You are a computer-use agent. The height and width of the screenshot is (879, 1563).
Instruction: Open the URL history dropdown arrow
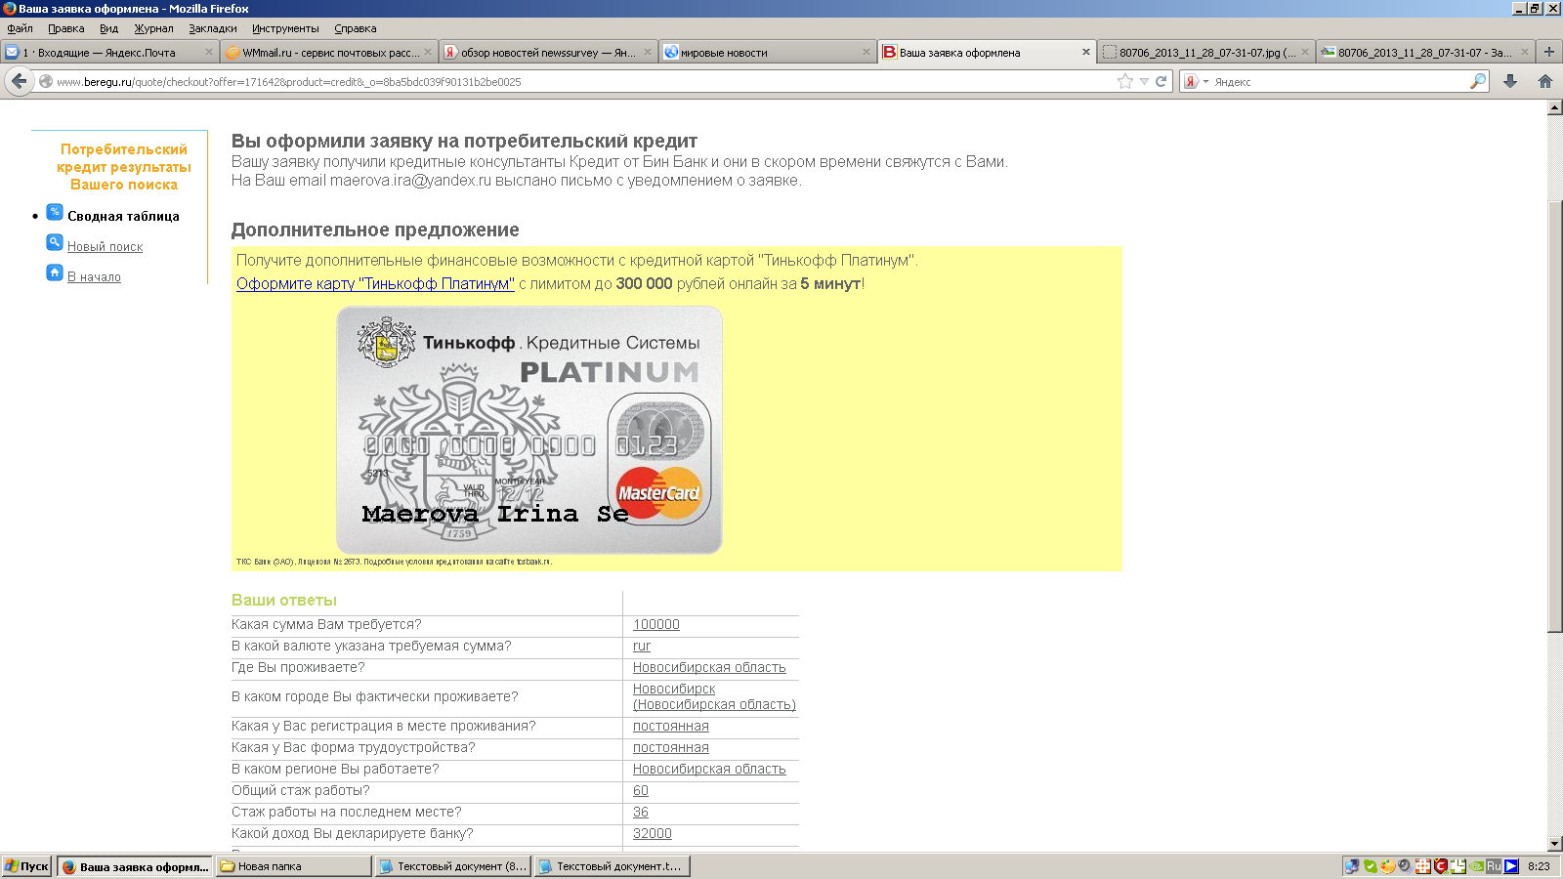1144,81
